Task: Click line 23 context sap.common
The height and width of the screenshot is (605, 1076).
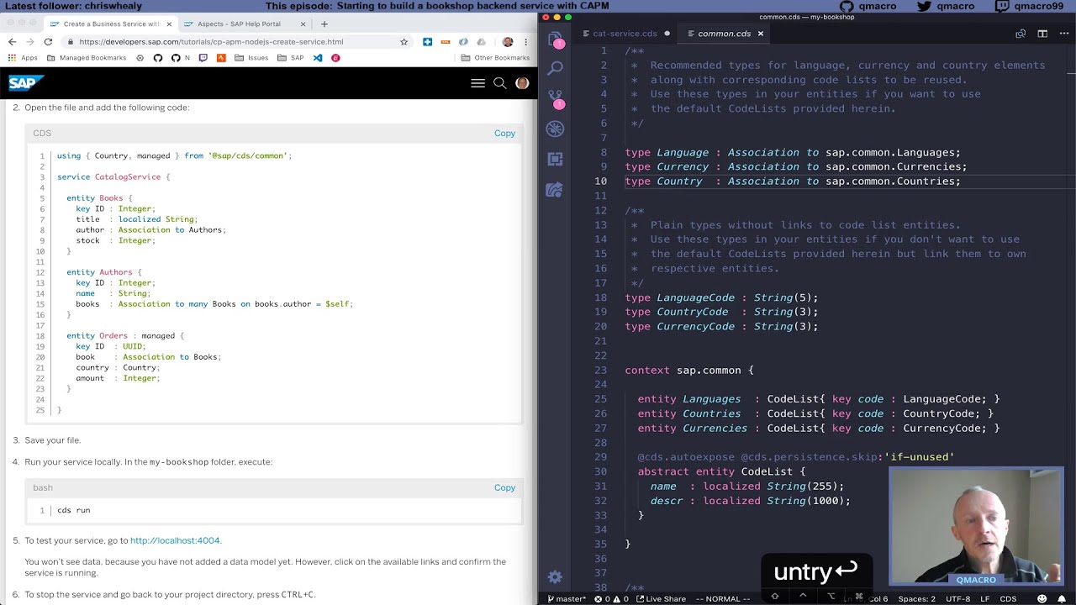Action: click(x=689, y=370)
